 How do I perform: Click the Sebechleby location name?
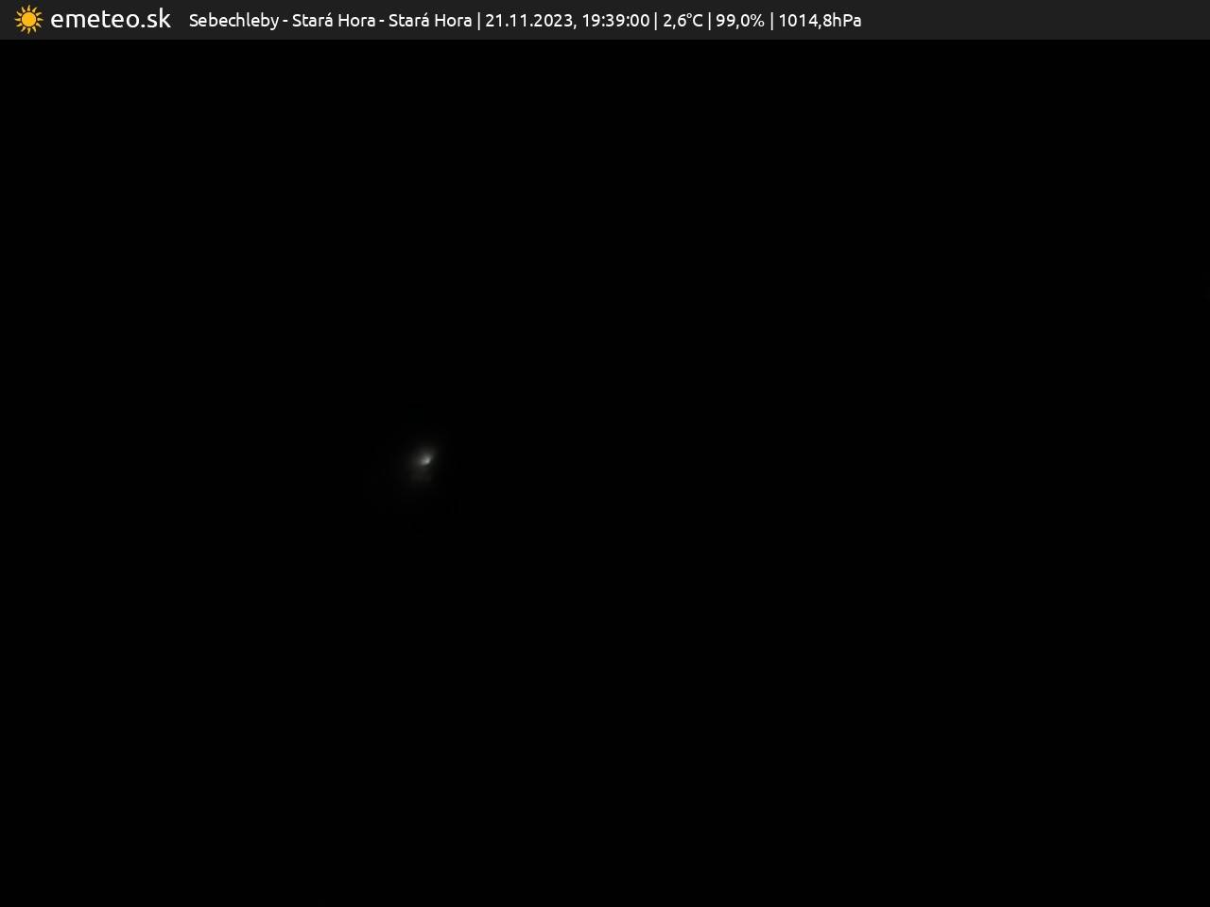coord(233,21)
